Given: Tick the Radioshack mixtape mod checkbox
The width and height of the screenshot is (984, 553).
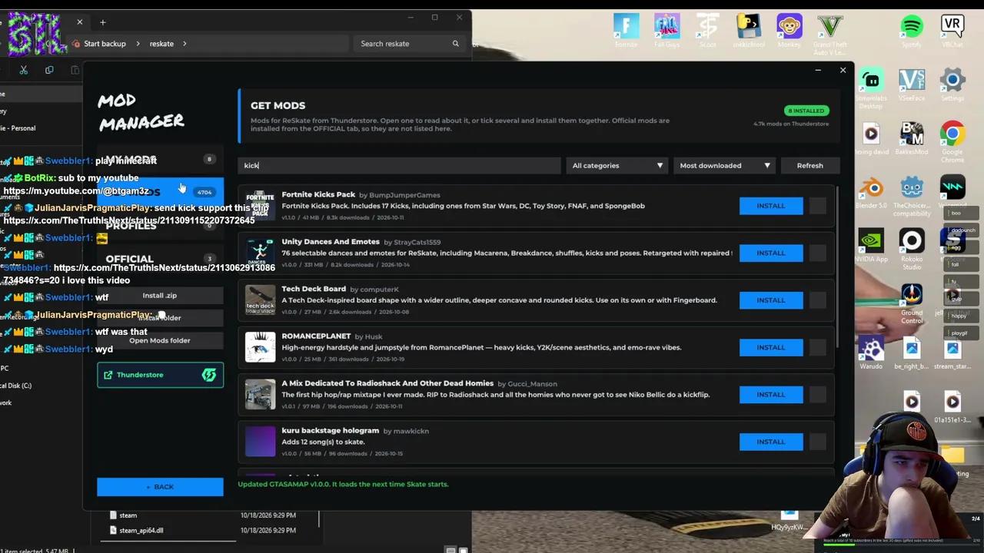Looking at the screenshot, I should [818, 395].
